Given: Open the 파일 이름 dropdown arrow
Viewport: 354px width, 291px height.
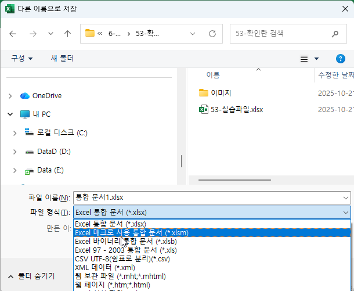Looking at the screenshot, I should tap(346, 198).
